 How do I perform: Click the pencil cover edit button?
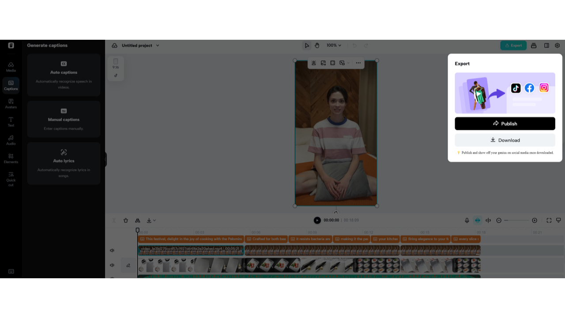click(x=128, y=265)
